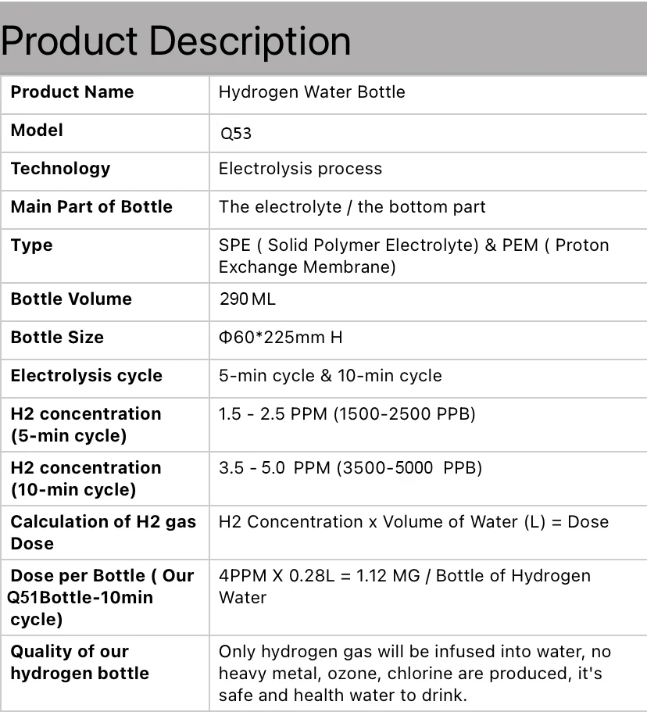
Task: Click the Quality of our hydrogen bottle label
Action: coord(79,662)
